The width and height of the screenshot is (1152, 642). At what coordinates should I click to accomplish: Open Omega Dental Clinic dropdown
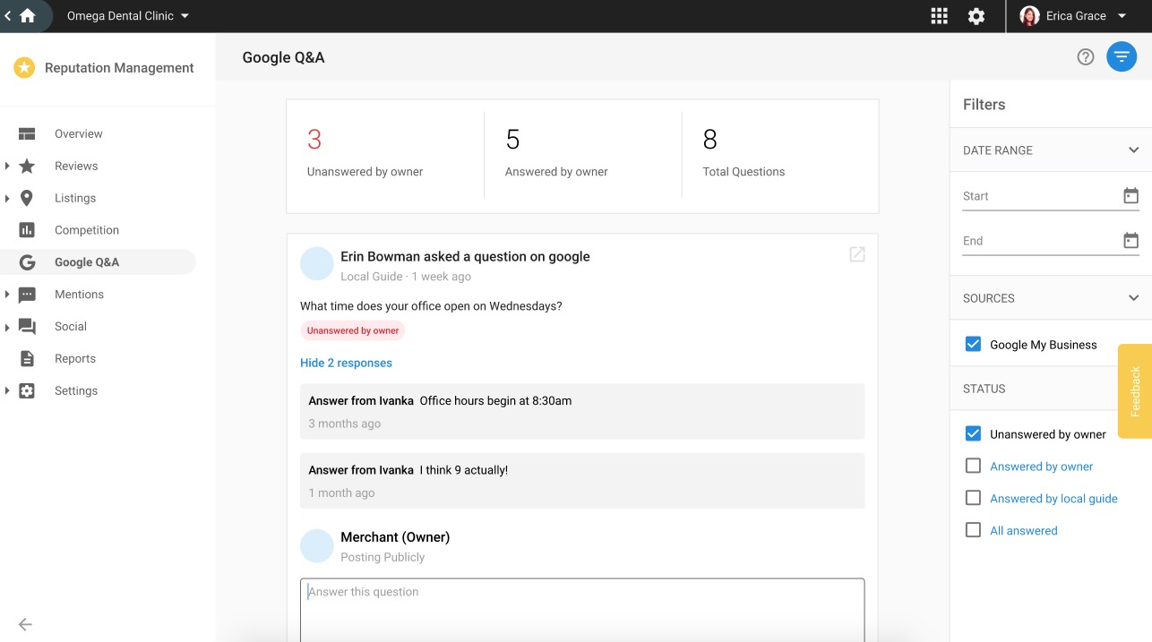point(128,16)
